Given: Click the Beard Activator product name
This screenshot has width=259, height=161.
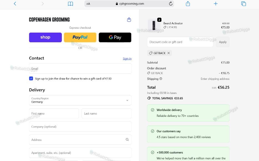Looking at the screenshot, I should point(173,23).
